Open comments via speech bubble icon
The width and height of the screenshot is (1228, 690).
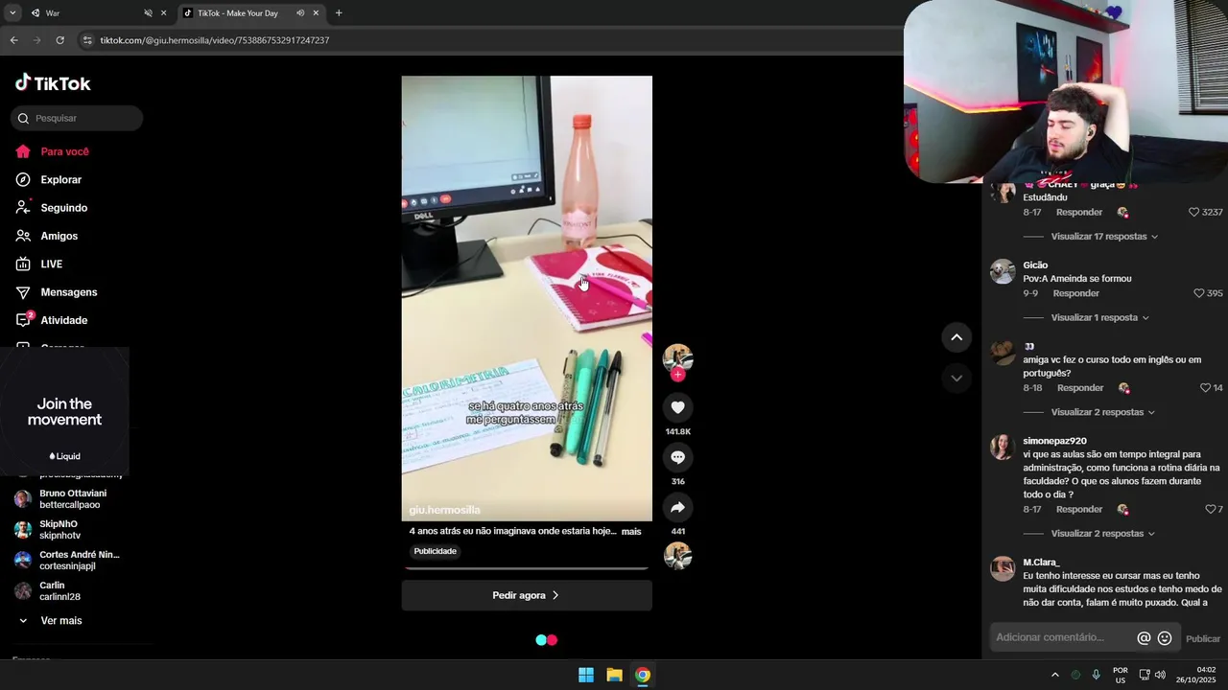click(677, 457)
